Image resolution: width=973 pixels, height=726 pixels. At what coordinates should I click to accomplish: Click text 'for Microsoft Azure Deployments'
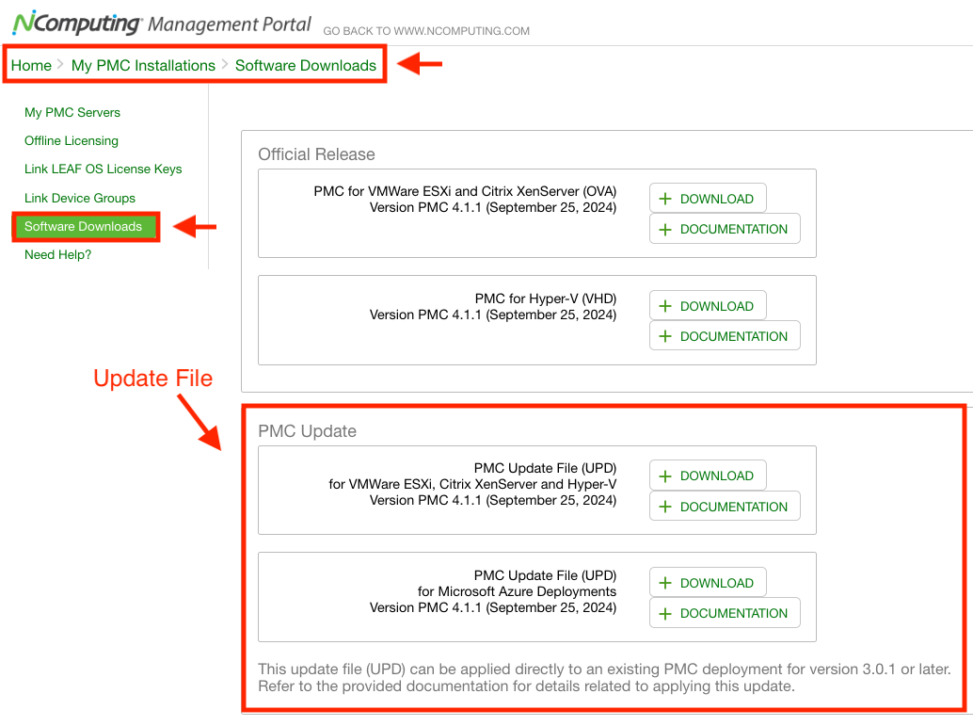click(x=517, y=591)
